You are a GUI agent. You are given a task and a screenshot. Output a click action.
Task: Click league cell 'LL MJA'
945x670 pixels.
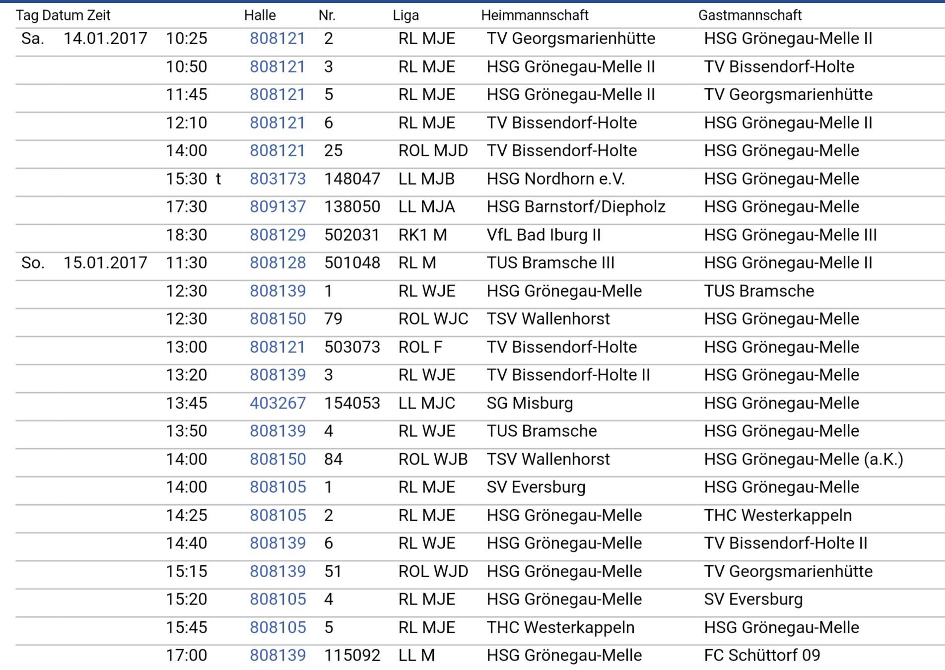pyautogui.click(x=426, y=207)
